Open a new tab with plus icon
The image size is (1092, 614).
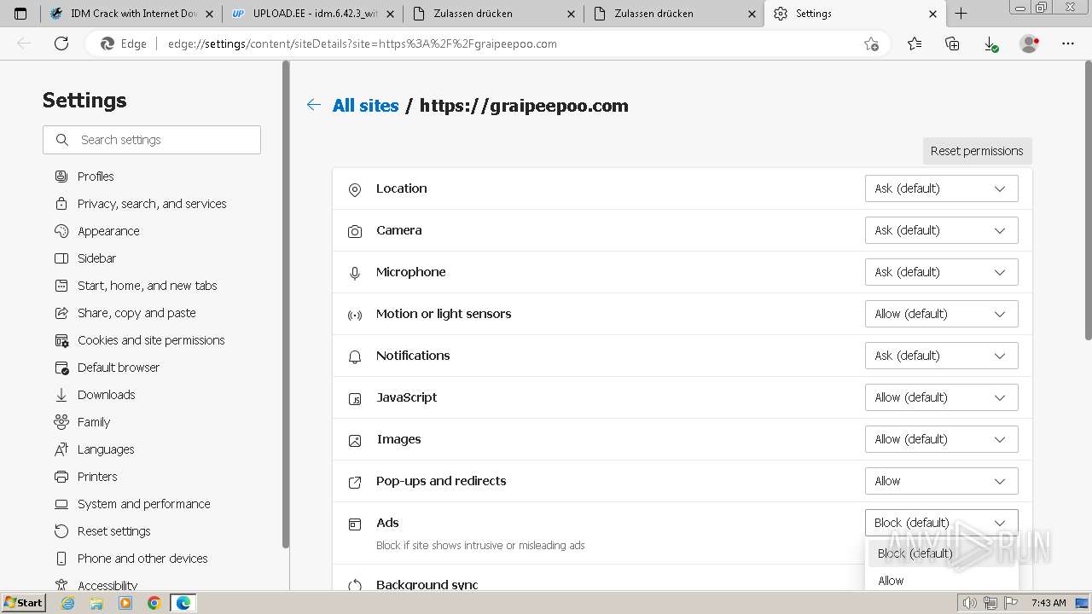point(961,14)
